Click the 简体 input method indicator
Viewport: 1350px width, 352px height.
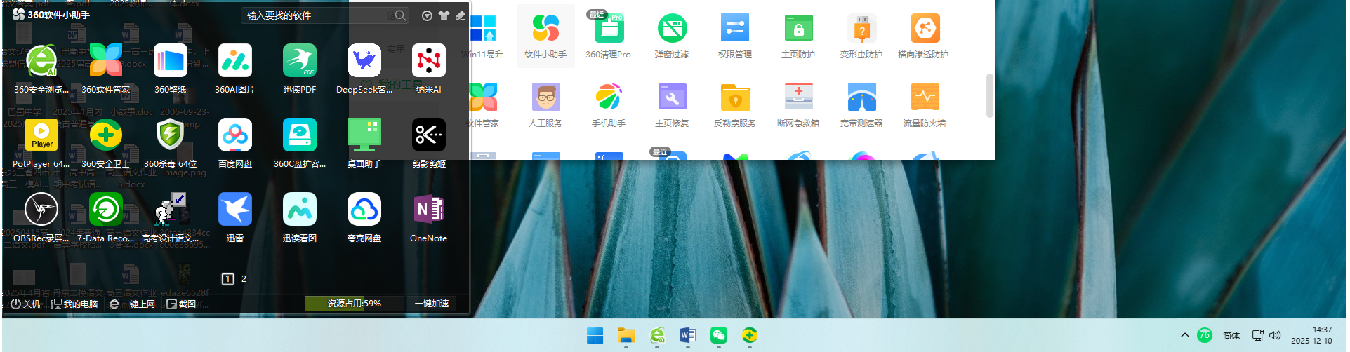[x=1231, y=335]
